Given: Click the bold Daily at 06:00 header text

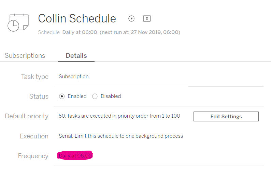Looking at the screenshot, I should (x=80, y=32).
